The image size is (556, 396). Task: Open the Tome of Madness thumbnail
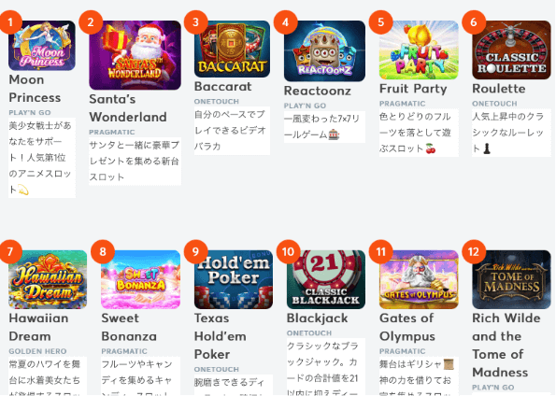[511, 279]
